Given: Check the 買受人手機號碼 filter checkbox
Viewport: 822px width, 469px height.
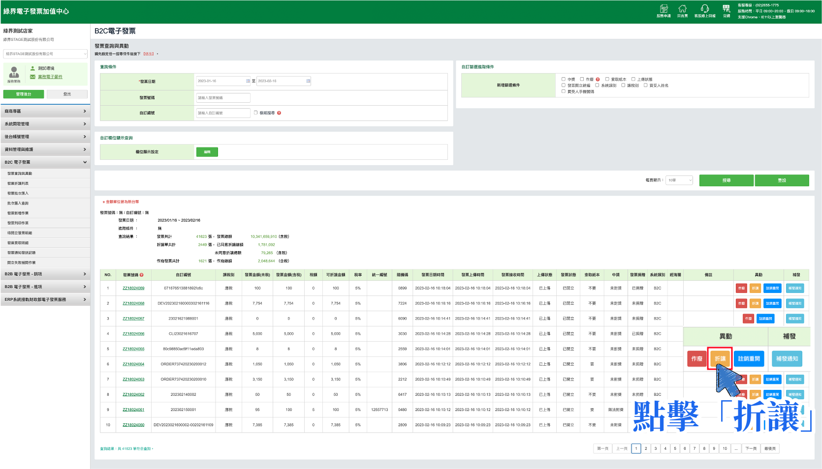Looking at the screenshot, I should [x=564, y=91].
